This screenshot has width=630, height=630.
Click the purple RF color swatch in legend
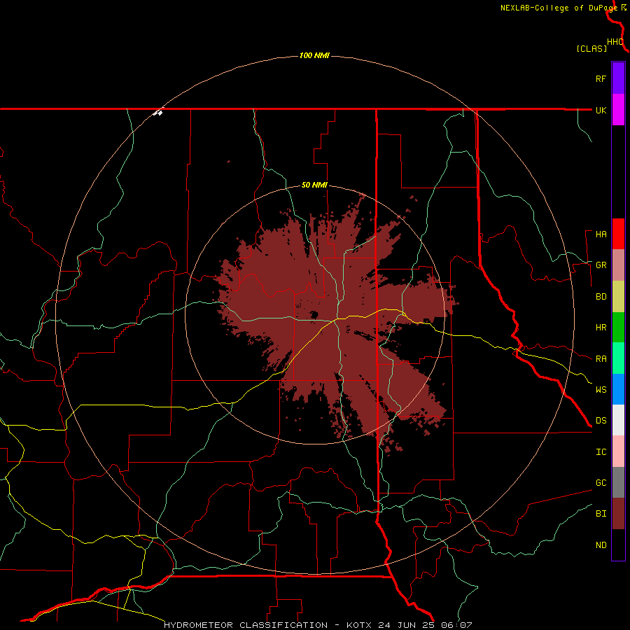618,78
